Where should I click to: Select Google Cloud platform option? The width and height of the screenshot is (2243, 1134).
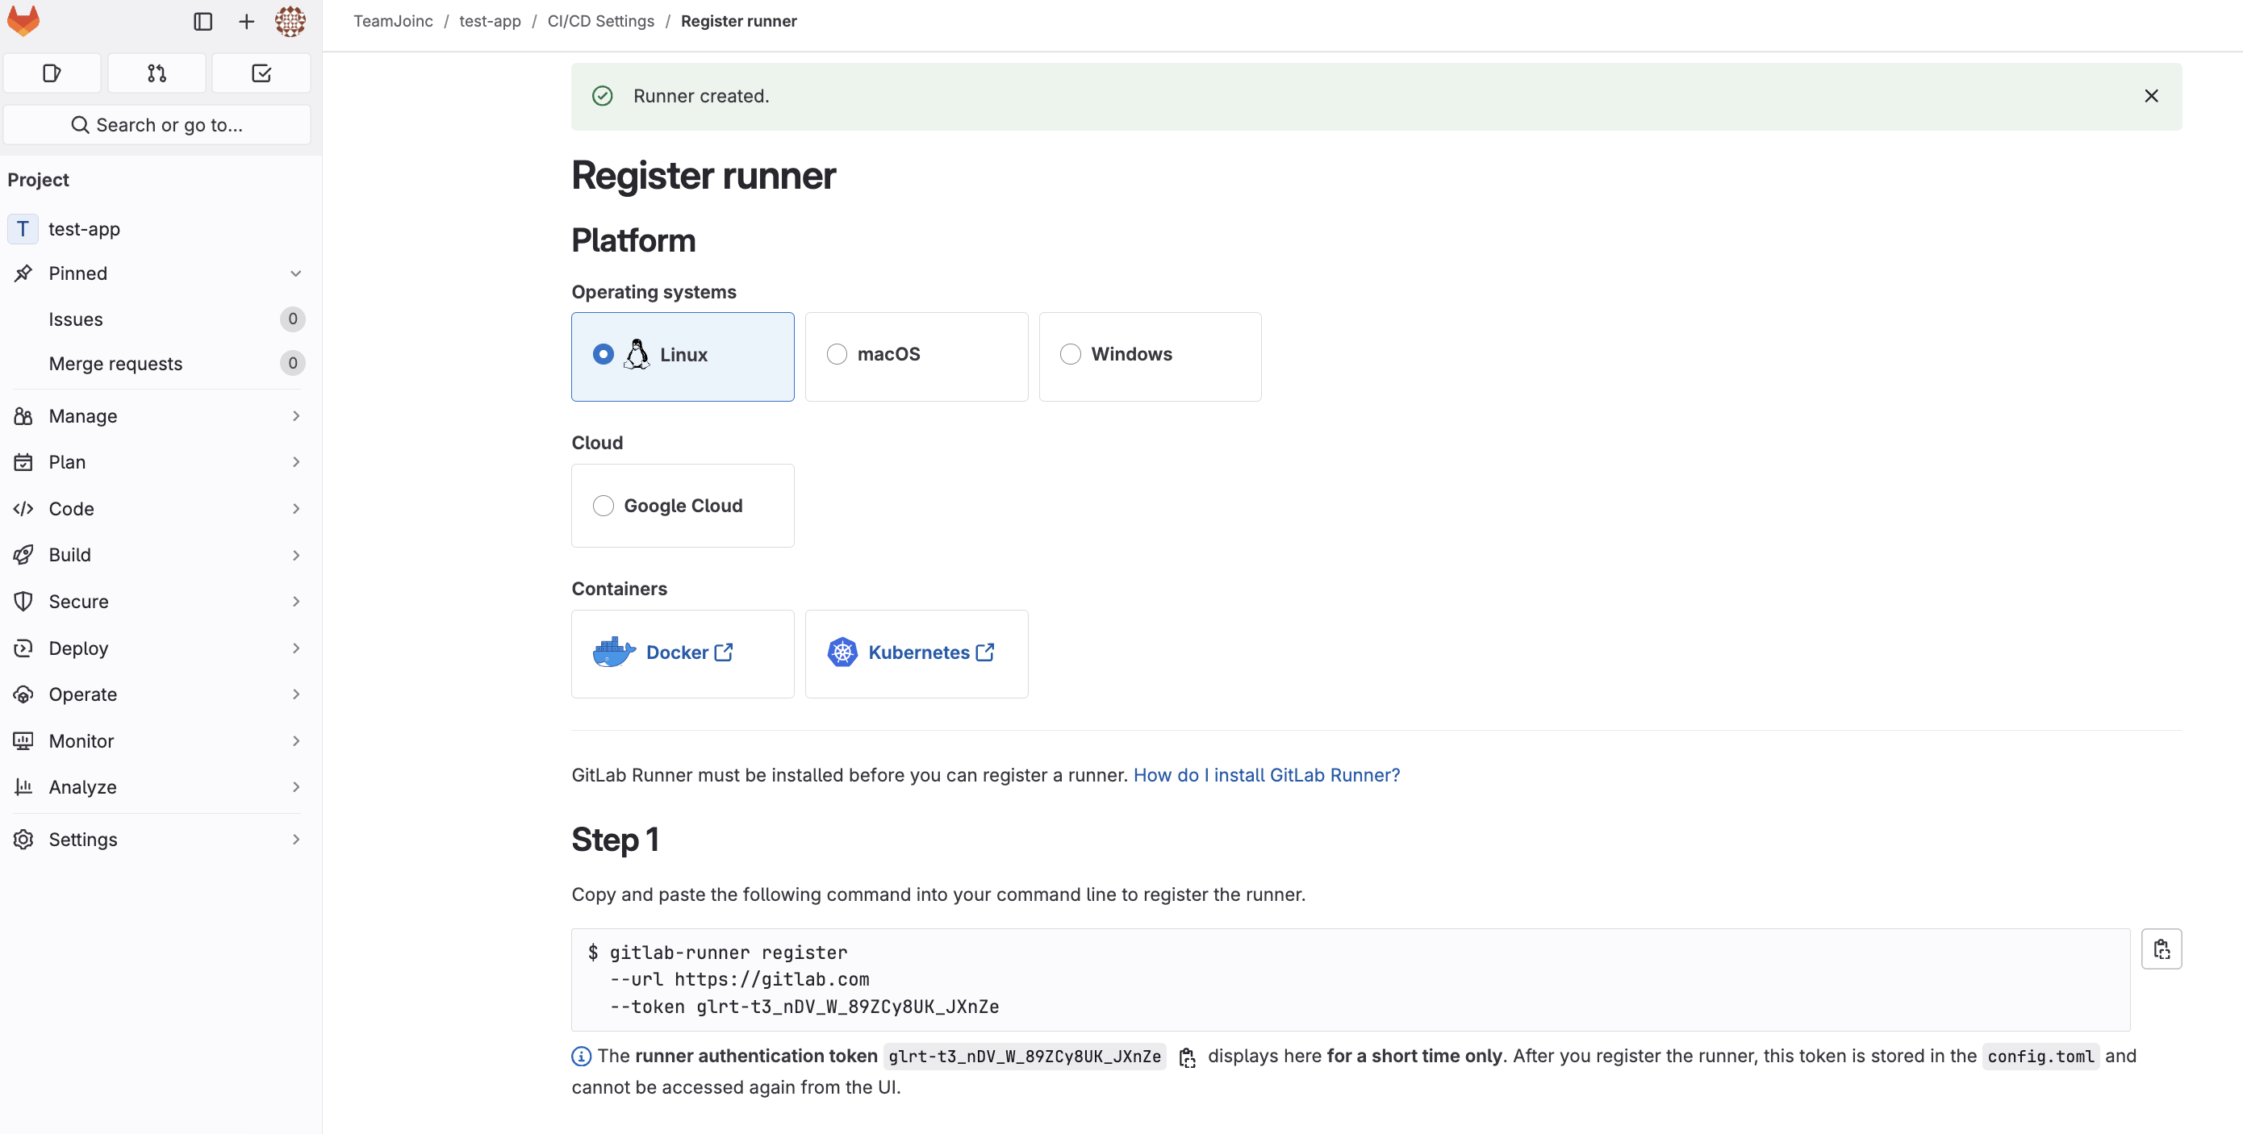coord(603,506)
